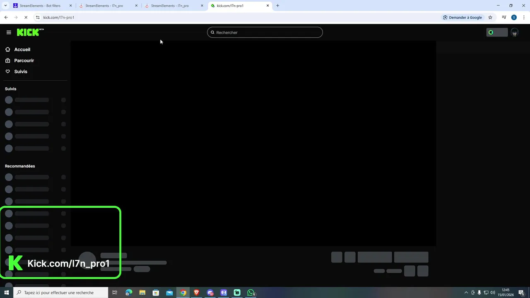Image resolution: width=530 pixels, height=298 pixels.
Task: Open the Kicks balance button in header
Action: (x=497, y=32)
